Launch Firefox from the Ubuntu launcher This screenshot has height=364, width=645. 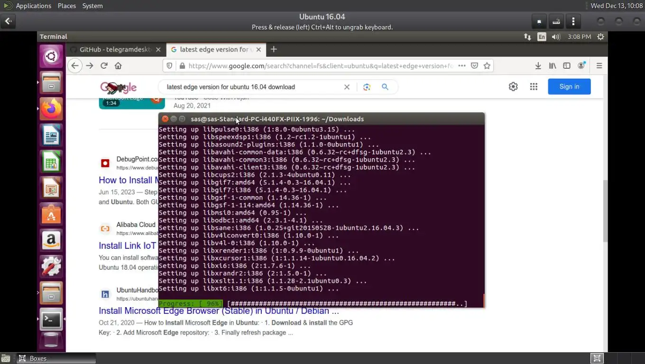51,109
